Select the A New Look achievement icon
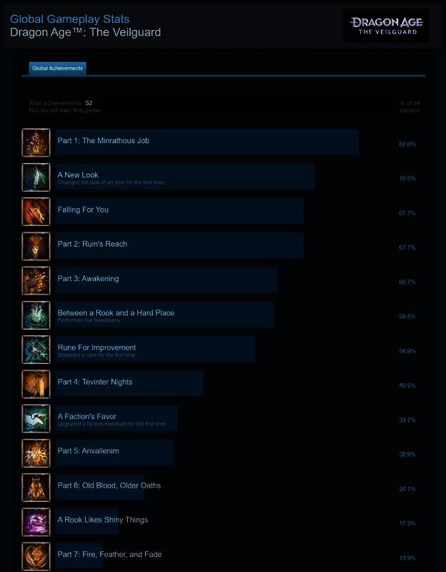The height and width of the screenshot is (572, 446). tap(36, 177)
